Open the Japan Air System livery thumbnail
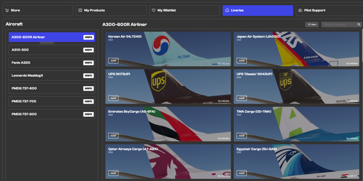 pyautogui.click(x=296, y=49)
